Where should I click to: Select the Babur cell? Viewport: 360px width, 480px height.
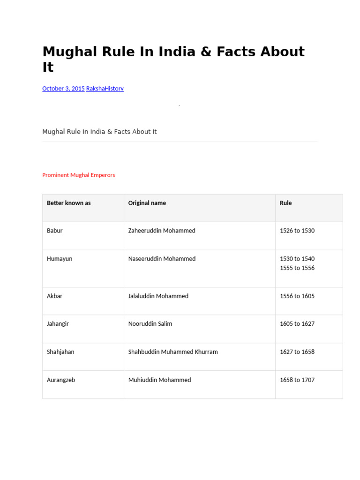83,236
